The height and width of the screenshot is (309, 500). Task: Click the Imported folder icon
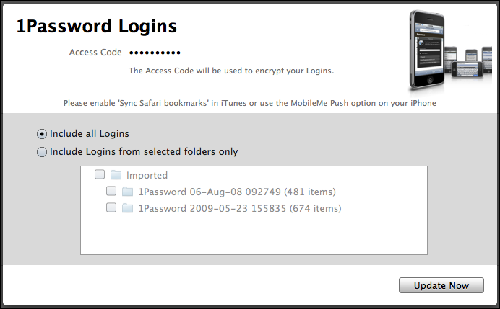tap(116, 175)
